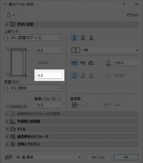Select vertical wall profile icon
The image size is (143, 163).
74,75
